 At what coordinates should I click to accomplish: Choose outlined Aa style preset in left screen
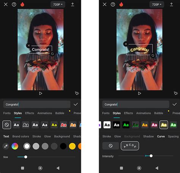click(x=26, y=125)
